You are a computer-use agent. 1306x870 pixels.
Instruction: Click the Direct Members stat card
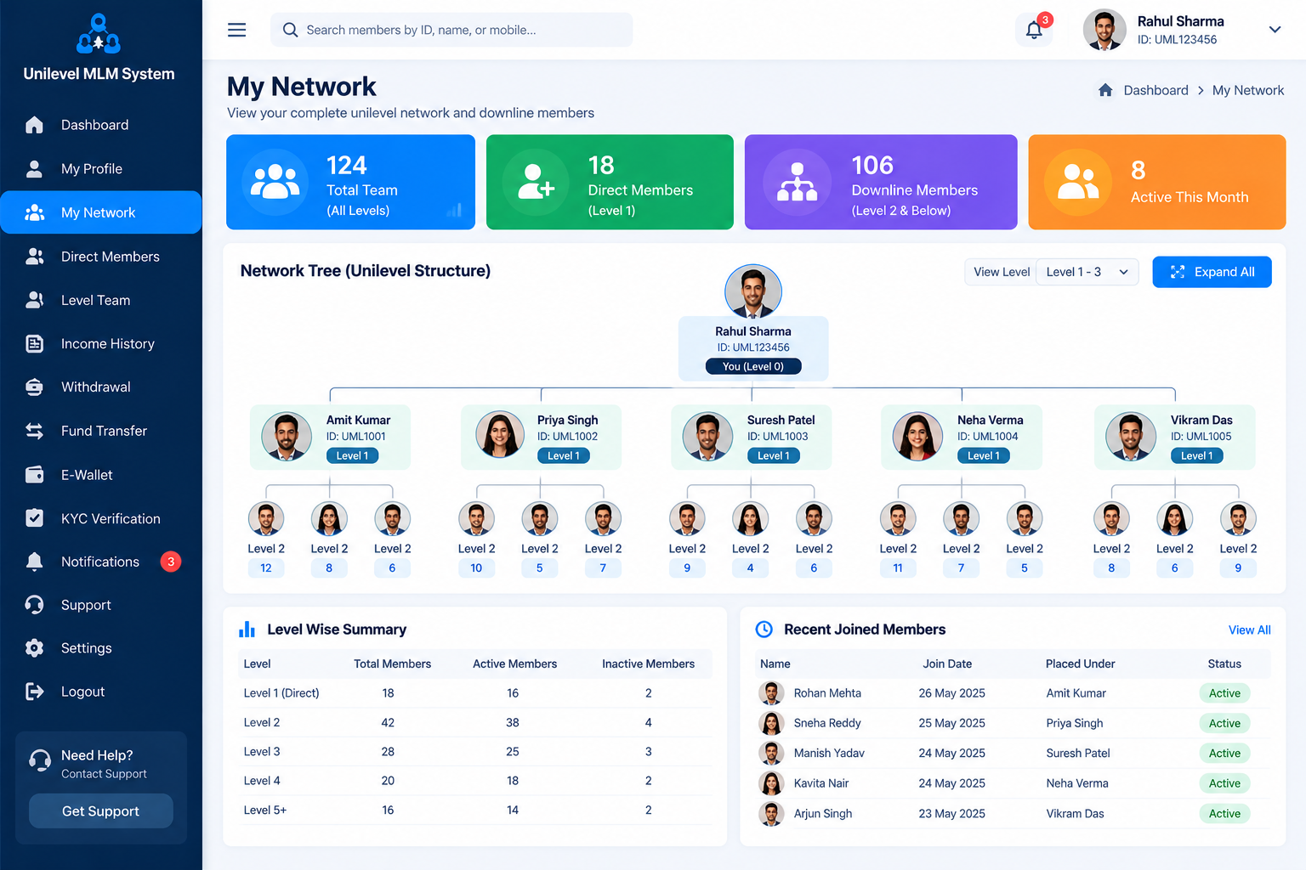pos(610,182)
